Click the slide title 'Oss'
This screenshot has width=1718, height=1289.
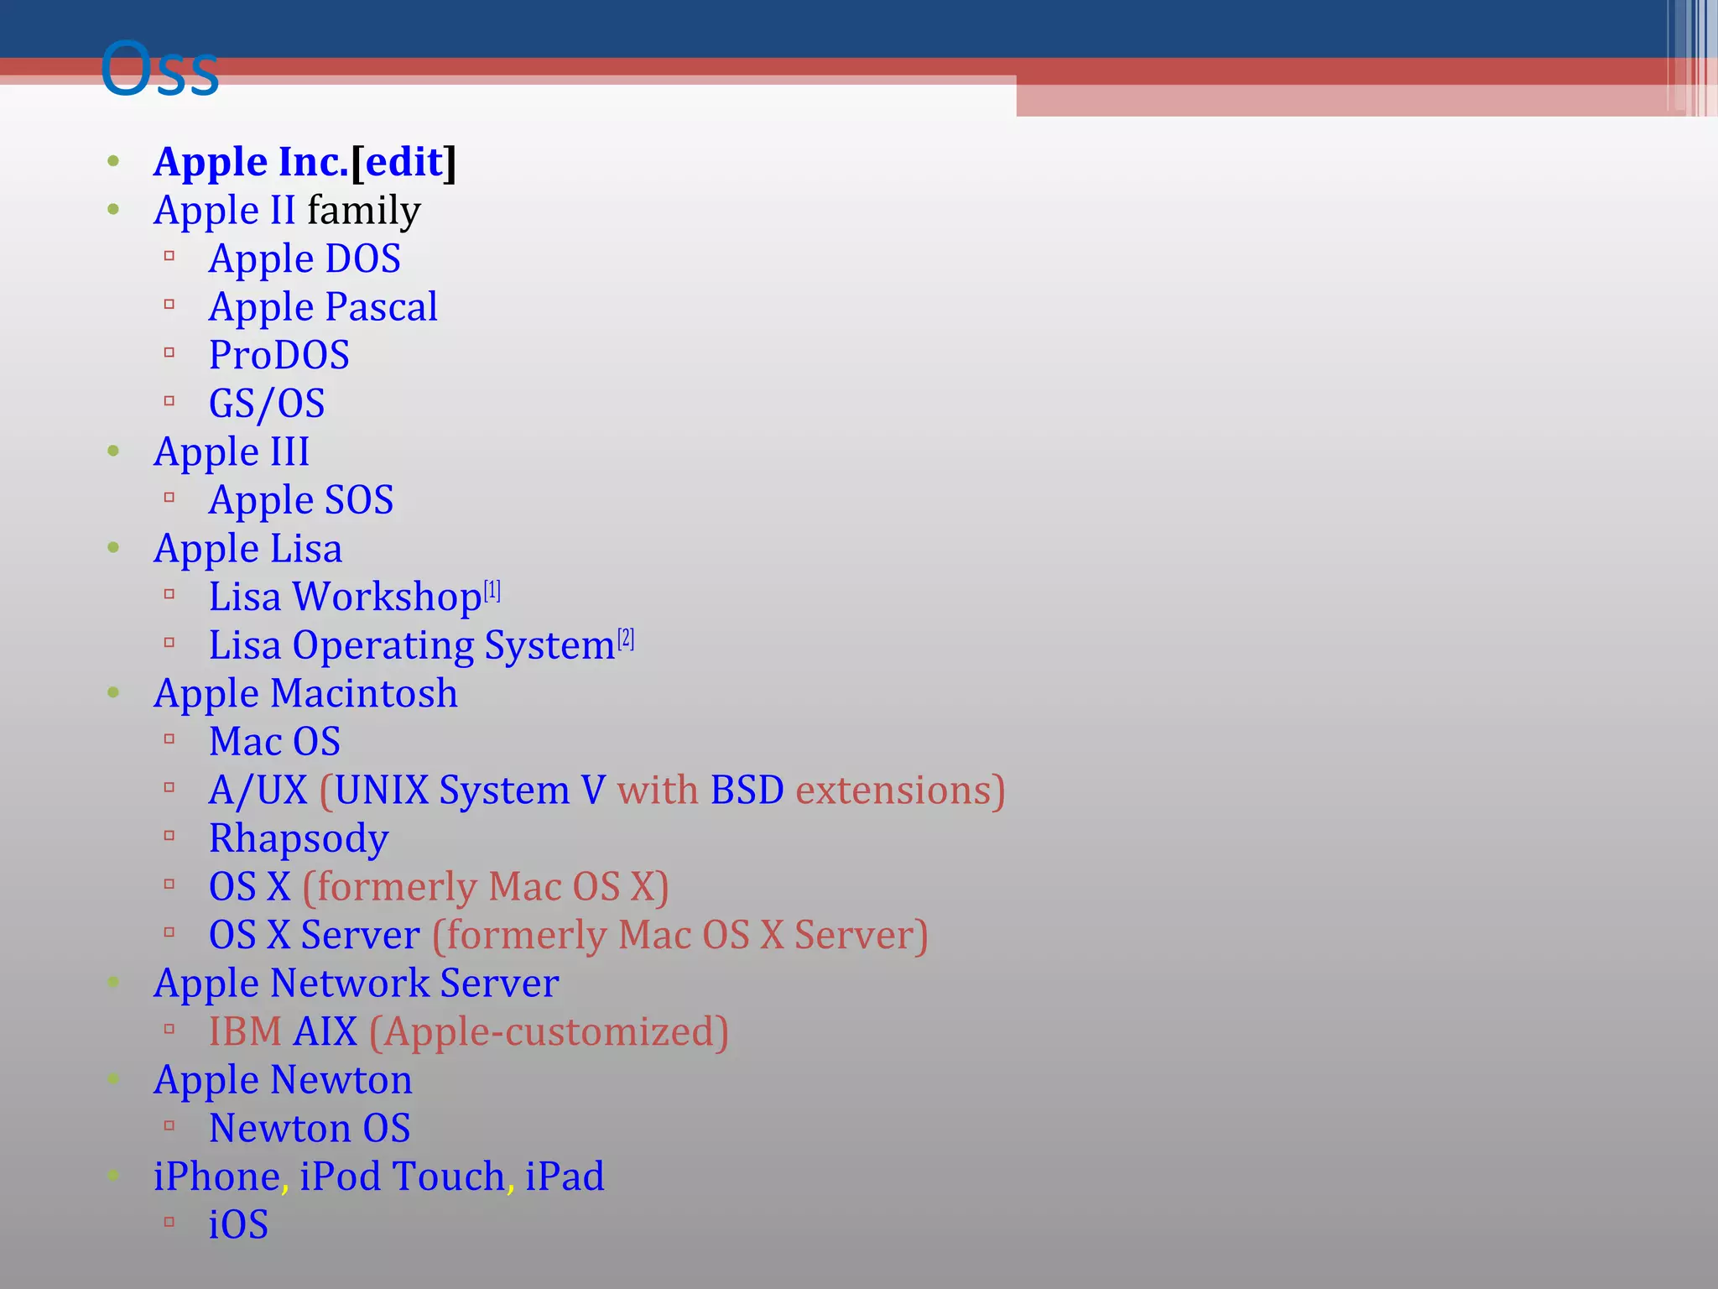pyautogui.click(x=159, y=69)
